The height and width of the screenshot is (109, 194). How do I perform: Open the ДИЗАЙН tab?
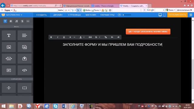click(58, 15)
